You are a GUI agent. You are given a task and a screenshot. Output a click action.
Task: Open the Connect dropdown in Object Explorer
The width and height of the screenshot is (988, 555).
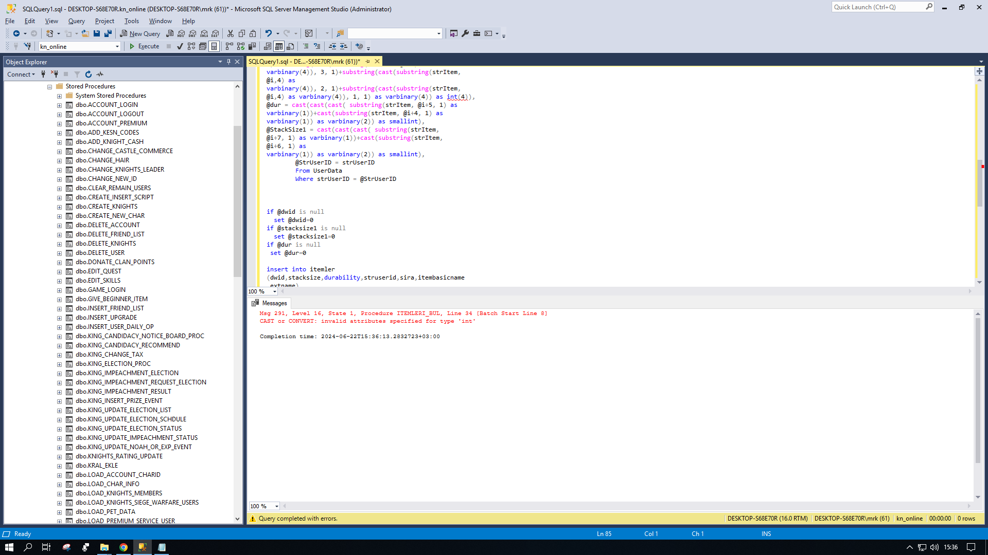(x=21, y=75)
